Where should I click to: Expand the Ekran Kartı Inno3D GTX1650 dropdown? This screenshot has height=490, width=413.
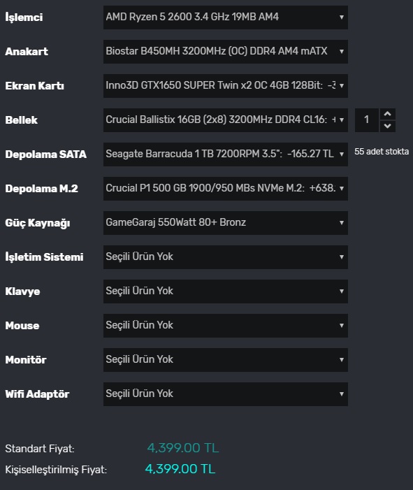(x=226, y=85)
